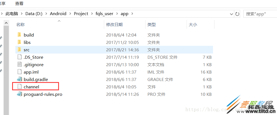Click 7 KB size of .DS_Store
Viewport: 277px width, 115px height.
pyautogui.click(x=207, y=57)
